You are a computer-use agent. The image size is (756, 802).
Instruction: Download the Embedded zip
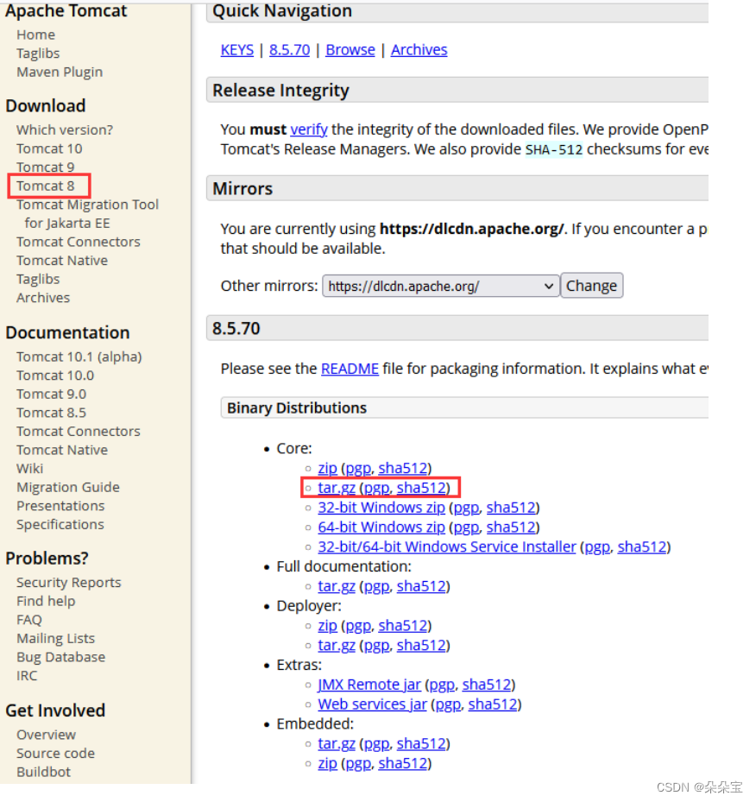(327, 763)
